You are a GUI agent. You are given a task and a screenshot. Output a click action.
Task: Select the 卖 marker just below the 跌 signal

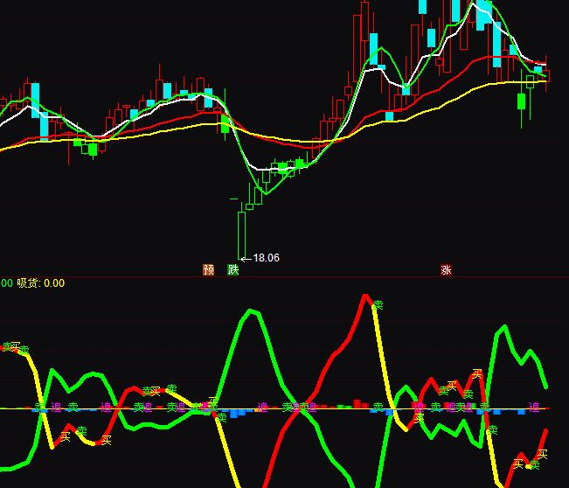[x=221, y=417]
